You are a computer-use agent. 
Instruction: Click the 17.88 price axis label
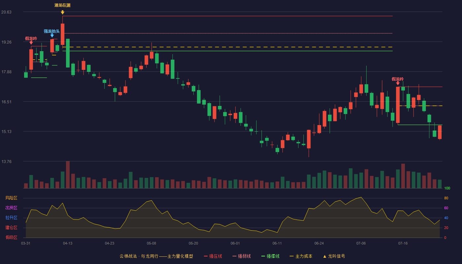(6, 72)
